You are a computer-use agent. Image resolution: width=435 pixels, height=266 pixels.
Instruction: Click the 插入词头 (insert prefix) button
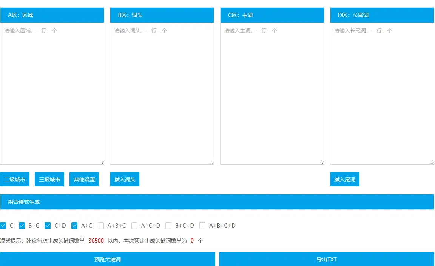[125, 179]
